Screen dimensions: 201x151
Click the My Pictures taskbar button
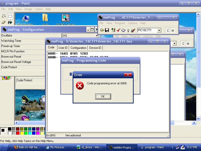click(58, 147)
